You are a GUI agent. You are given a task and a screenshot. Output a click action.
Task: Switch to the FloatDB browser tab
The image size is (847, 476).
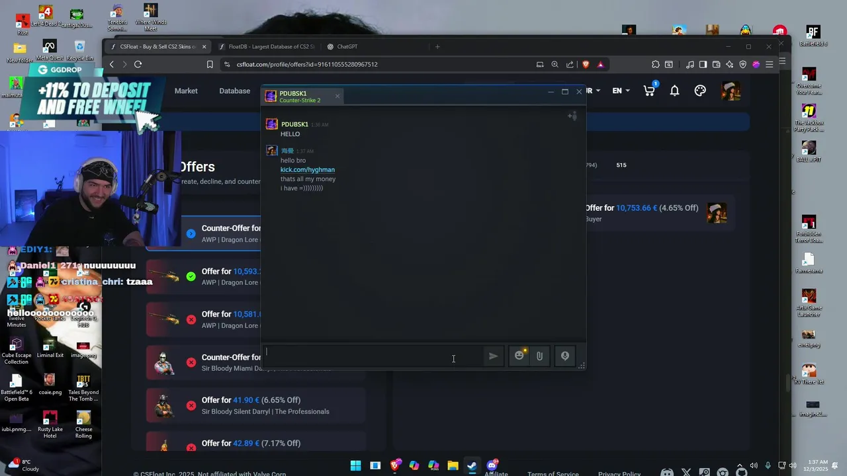tap(267, 47)
